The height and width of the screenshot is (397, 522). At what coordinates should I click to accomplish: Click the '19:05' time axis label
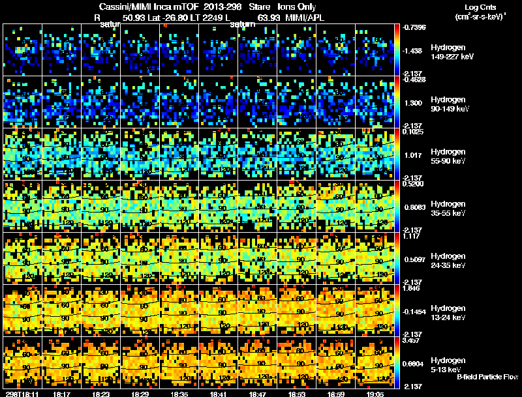[x=375, y=394]
